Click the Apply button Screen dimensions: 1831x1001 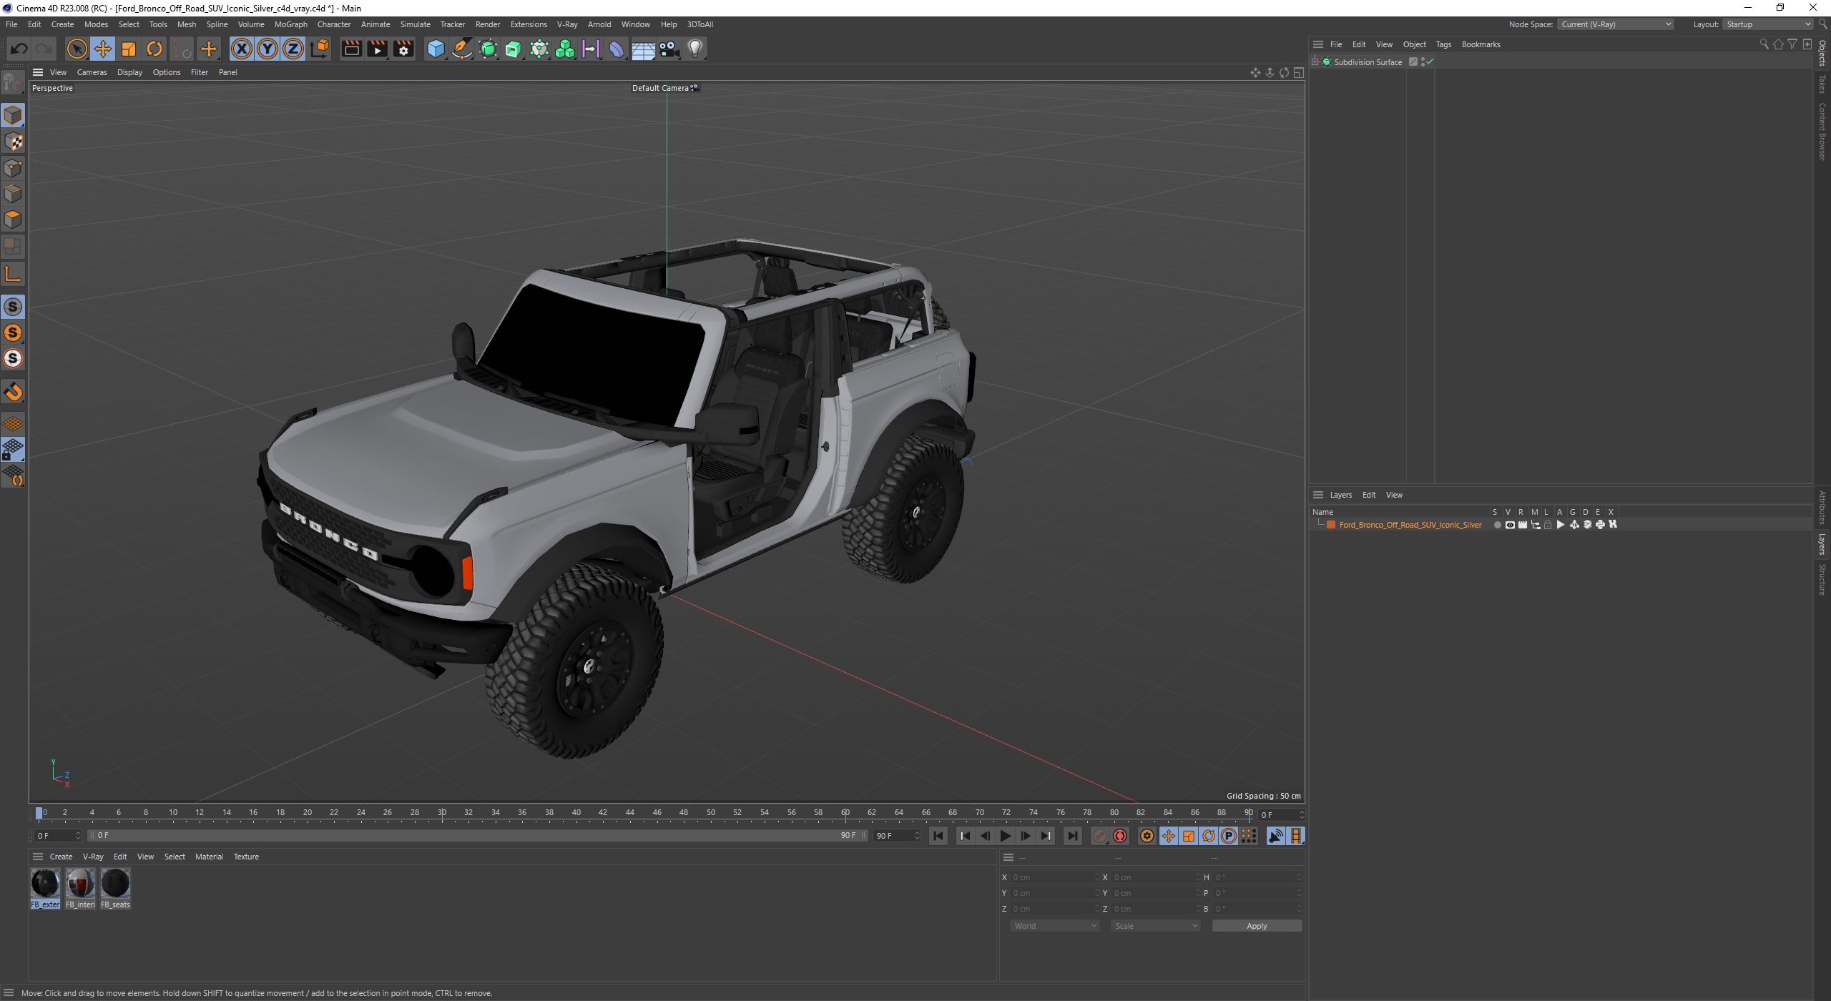[x=1256, y=926]
